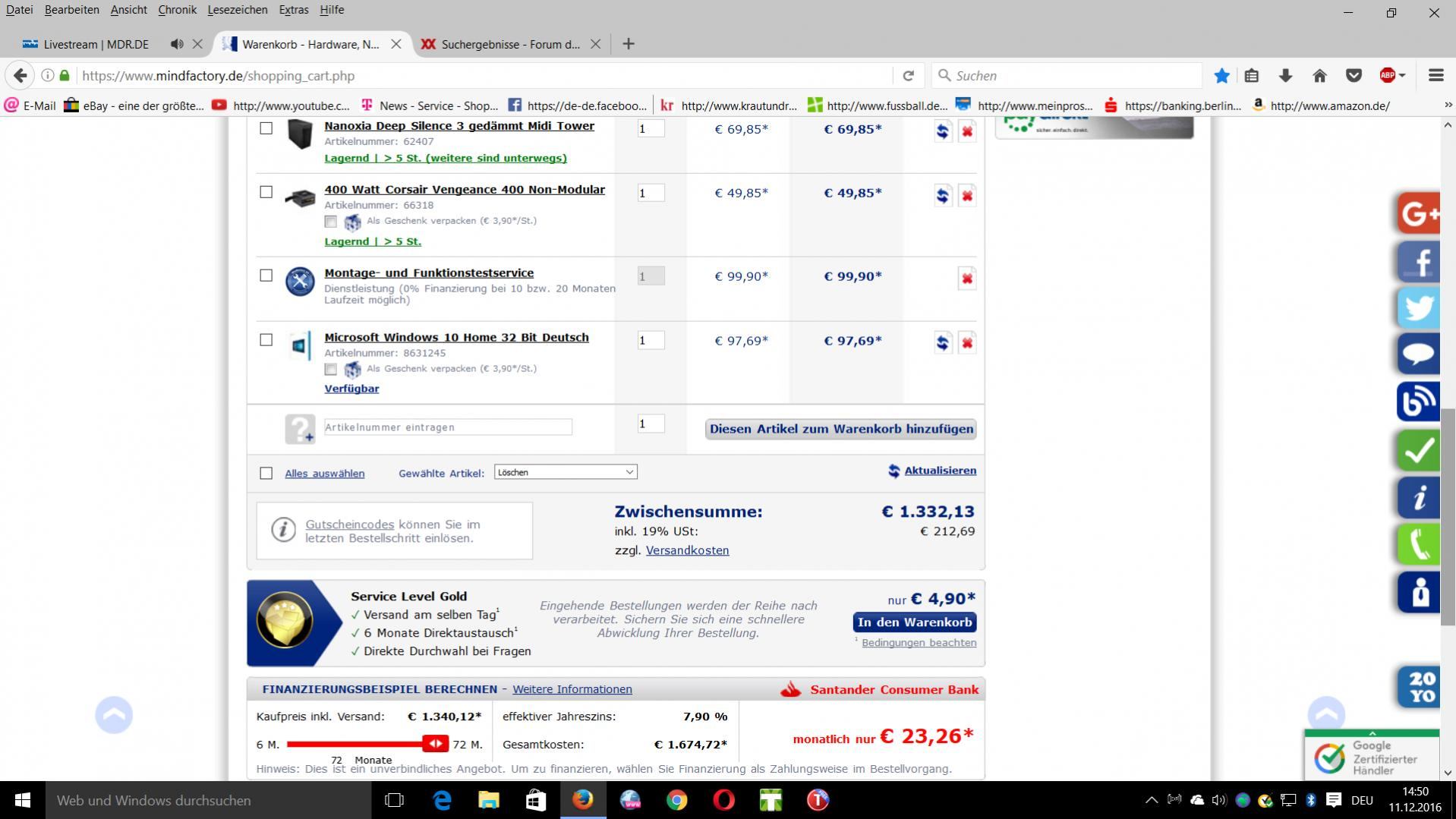Open Weitere Informationen financing link

tap(572, 689)
